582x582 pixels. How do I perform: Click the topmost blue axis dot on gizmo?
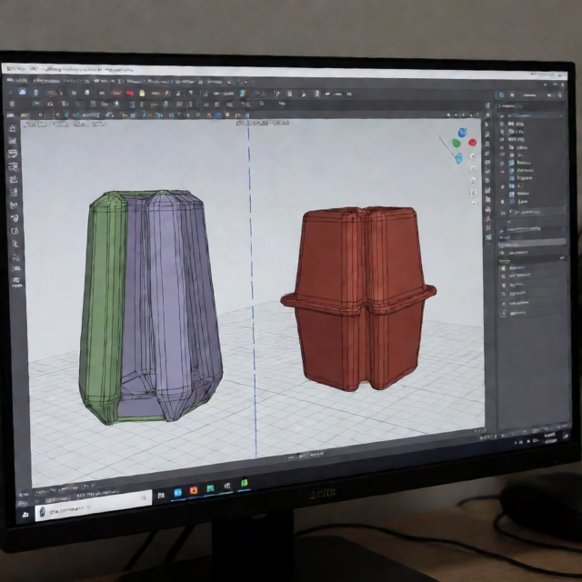462,132
